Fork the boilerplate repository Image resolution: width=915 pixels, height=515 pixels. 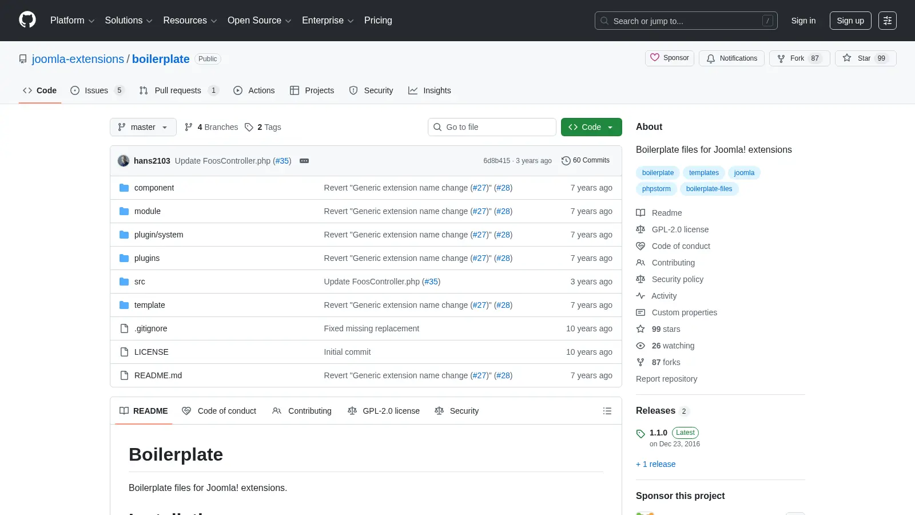pyautogui.click(x=799, y=58)
